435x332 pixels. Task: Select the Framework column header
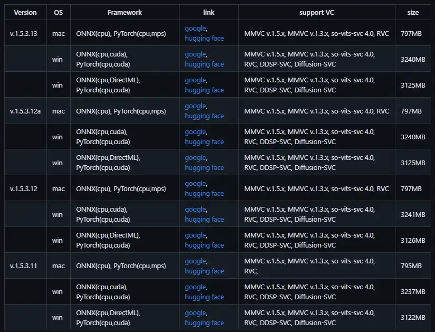coord(125,13)
